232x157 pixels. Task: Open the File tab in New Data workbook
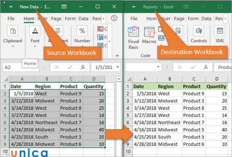11,18
